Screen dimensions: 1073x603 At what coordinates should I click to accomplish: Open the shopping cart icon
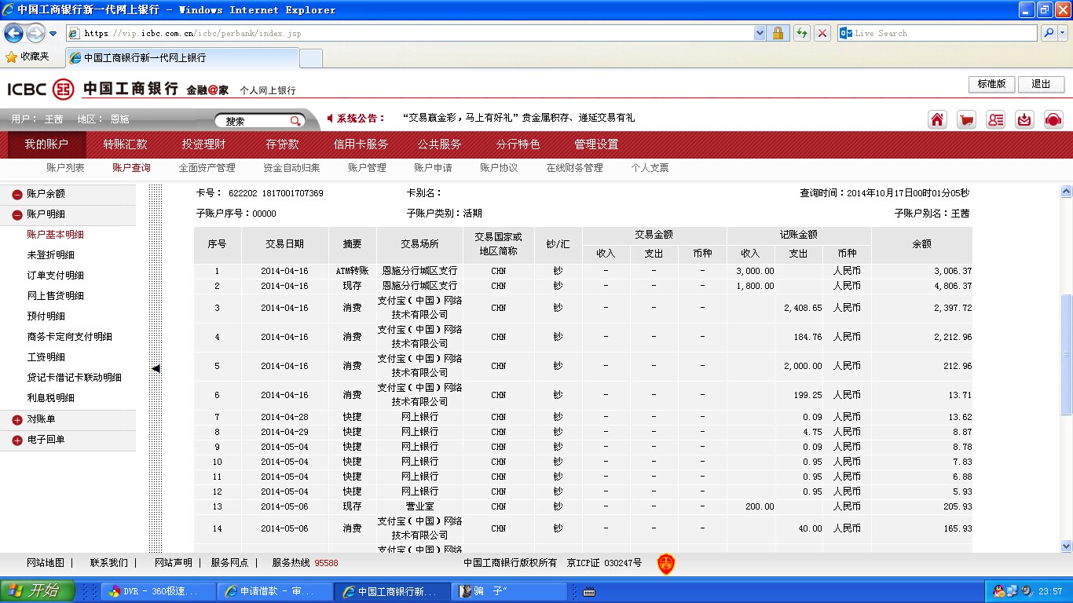[966, 119]
